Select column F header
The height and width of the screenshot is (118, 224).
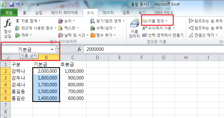142,58
